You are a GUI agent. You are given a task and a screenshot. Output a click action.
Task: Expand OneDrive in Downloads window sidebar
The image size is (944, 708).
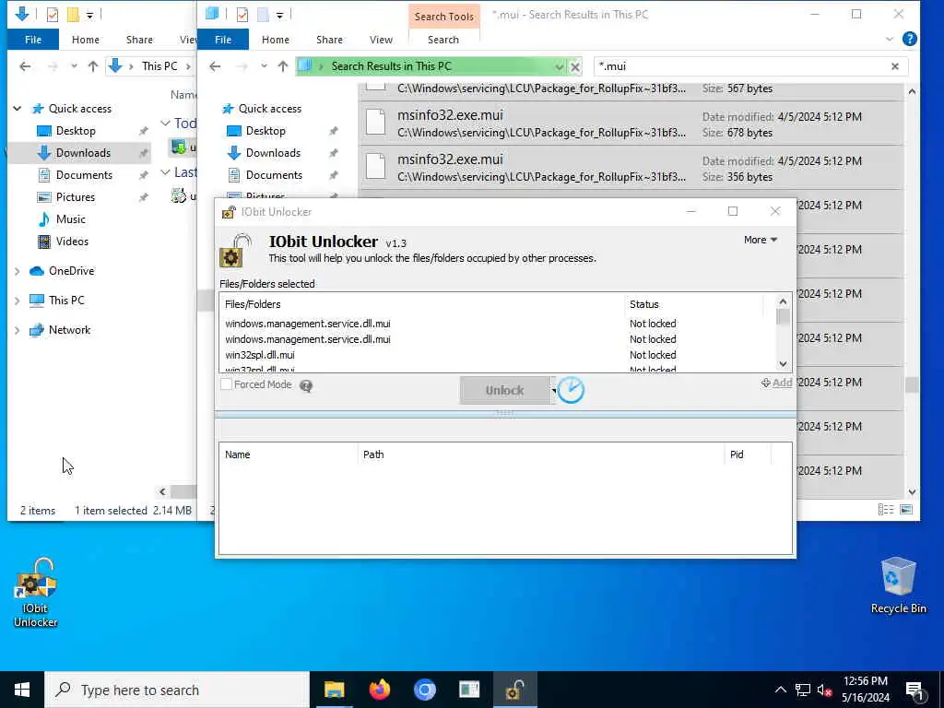coord(18,271)
